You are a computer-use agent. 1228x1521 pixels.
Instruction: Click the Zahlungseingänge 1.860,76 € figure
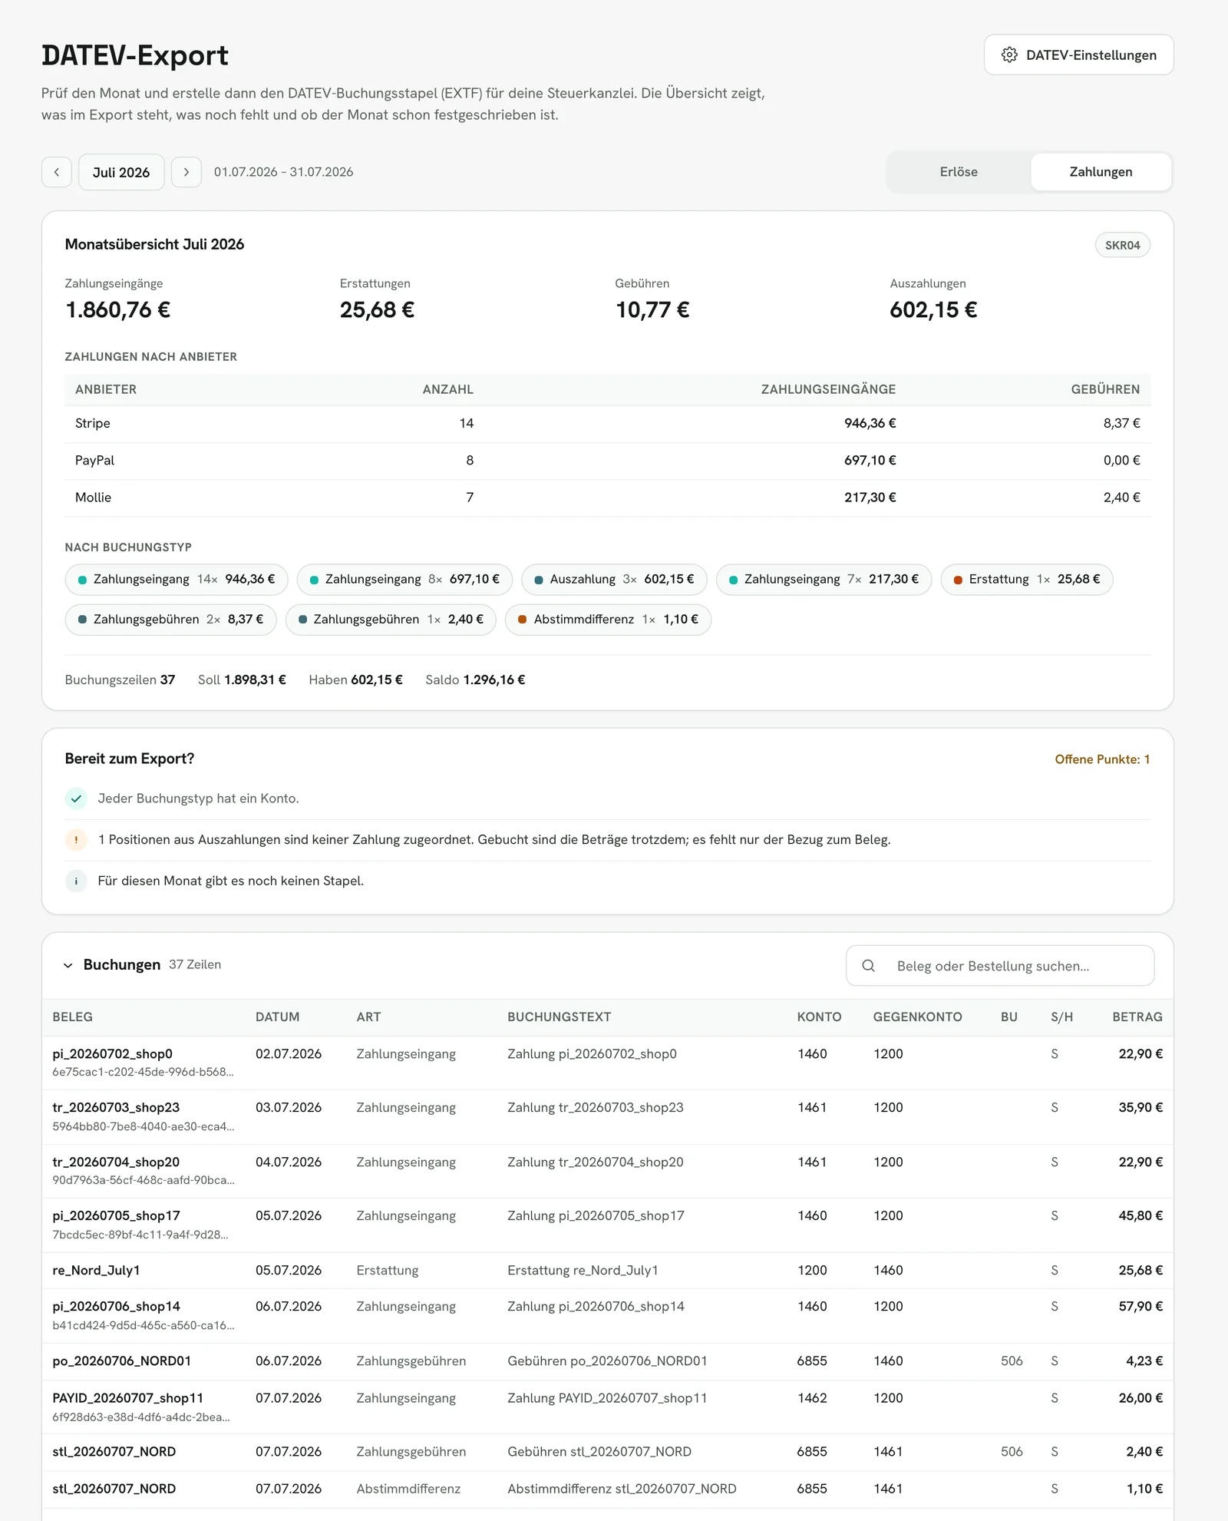(118, 310)
